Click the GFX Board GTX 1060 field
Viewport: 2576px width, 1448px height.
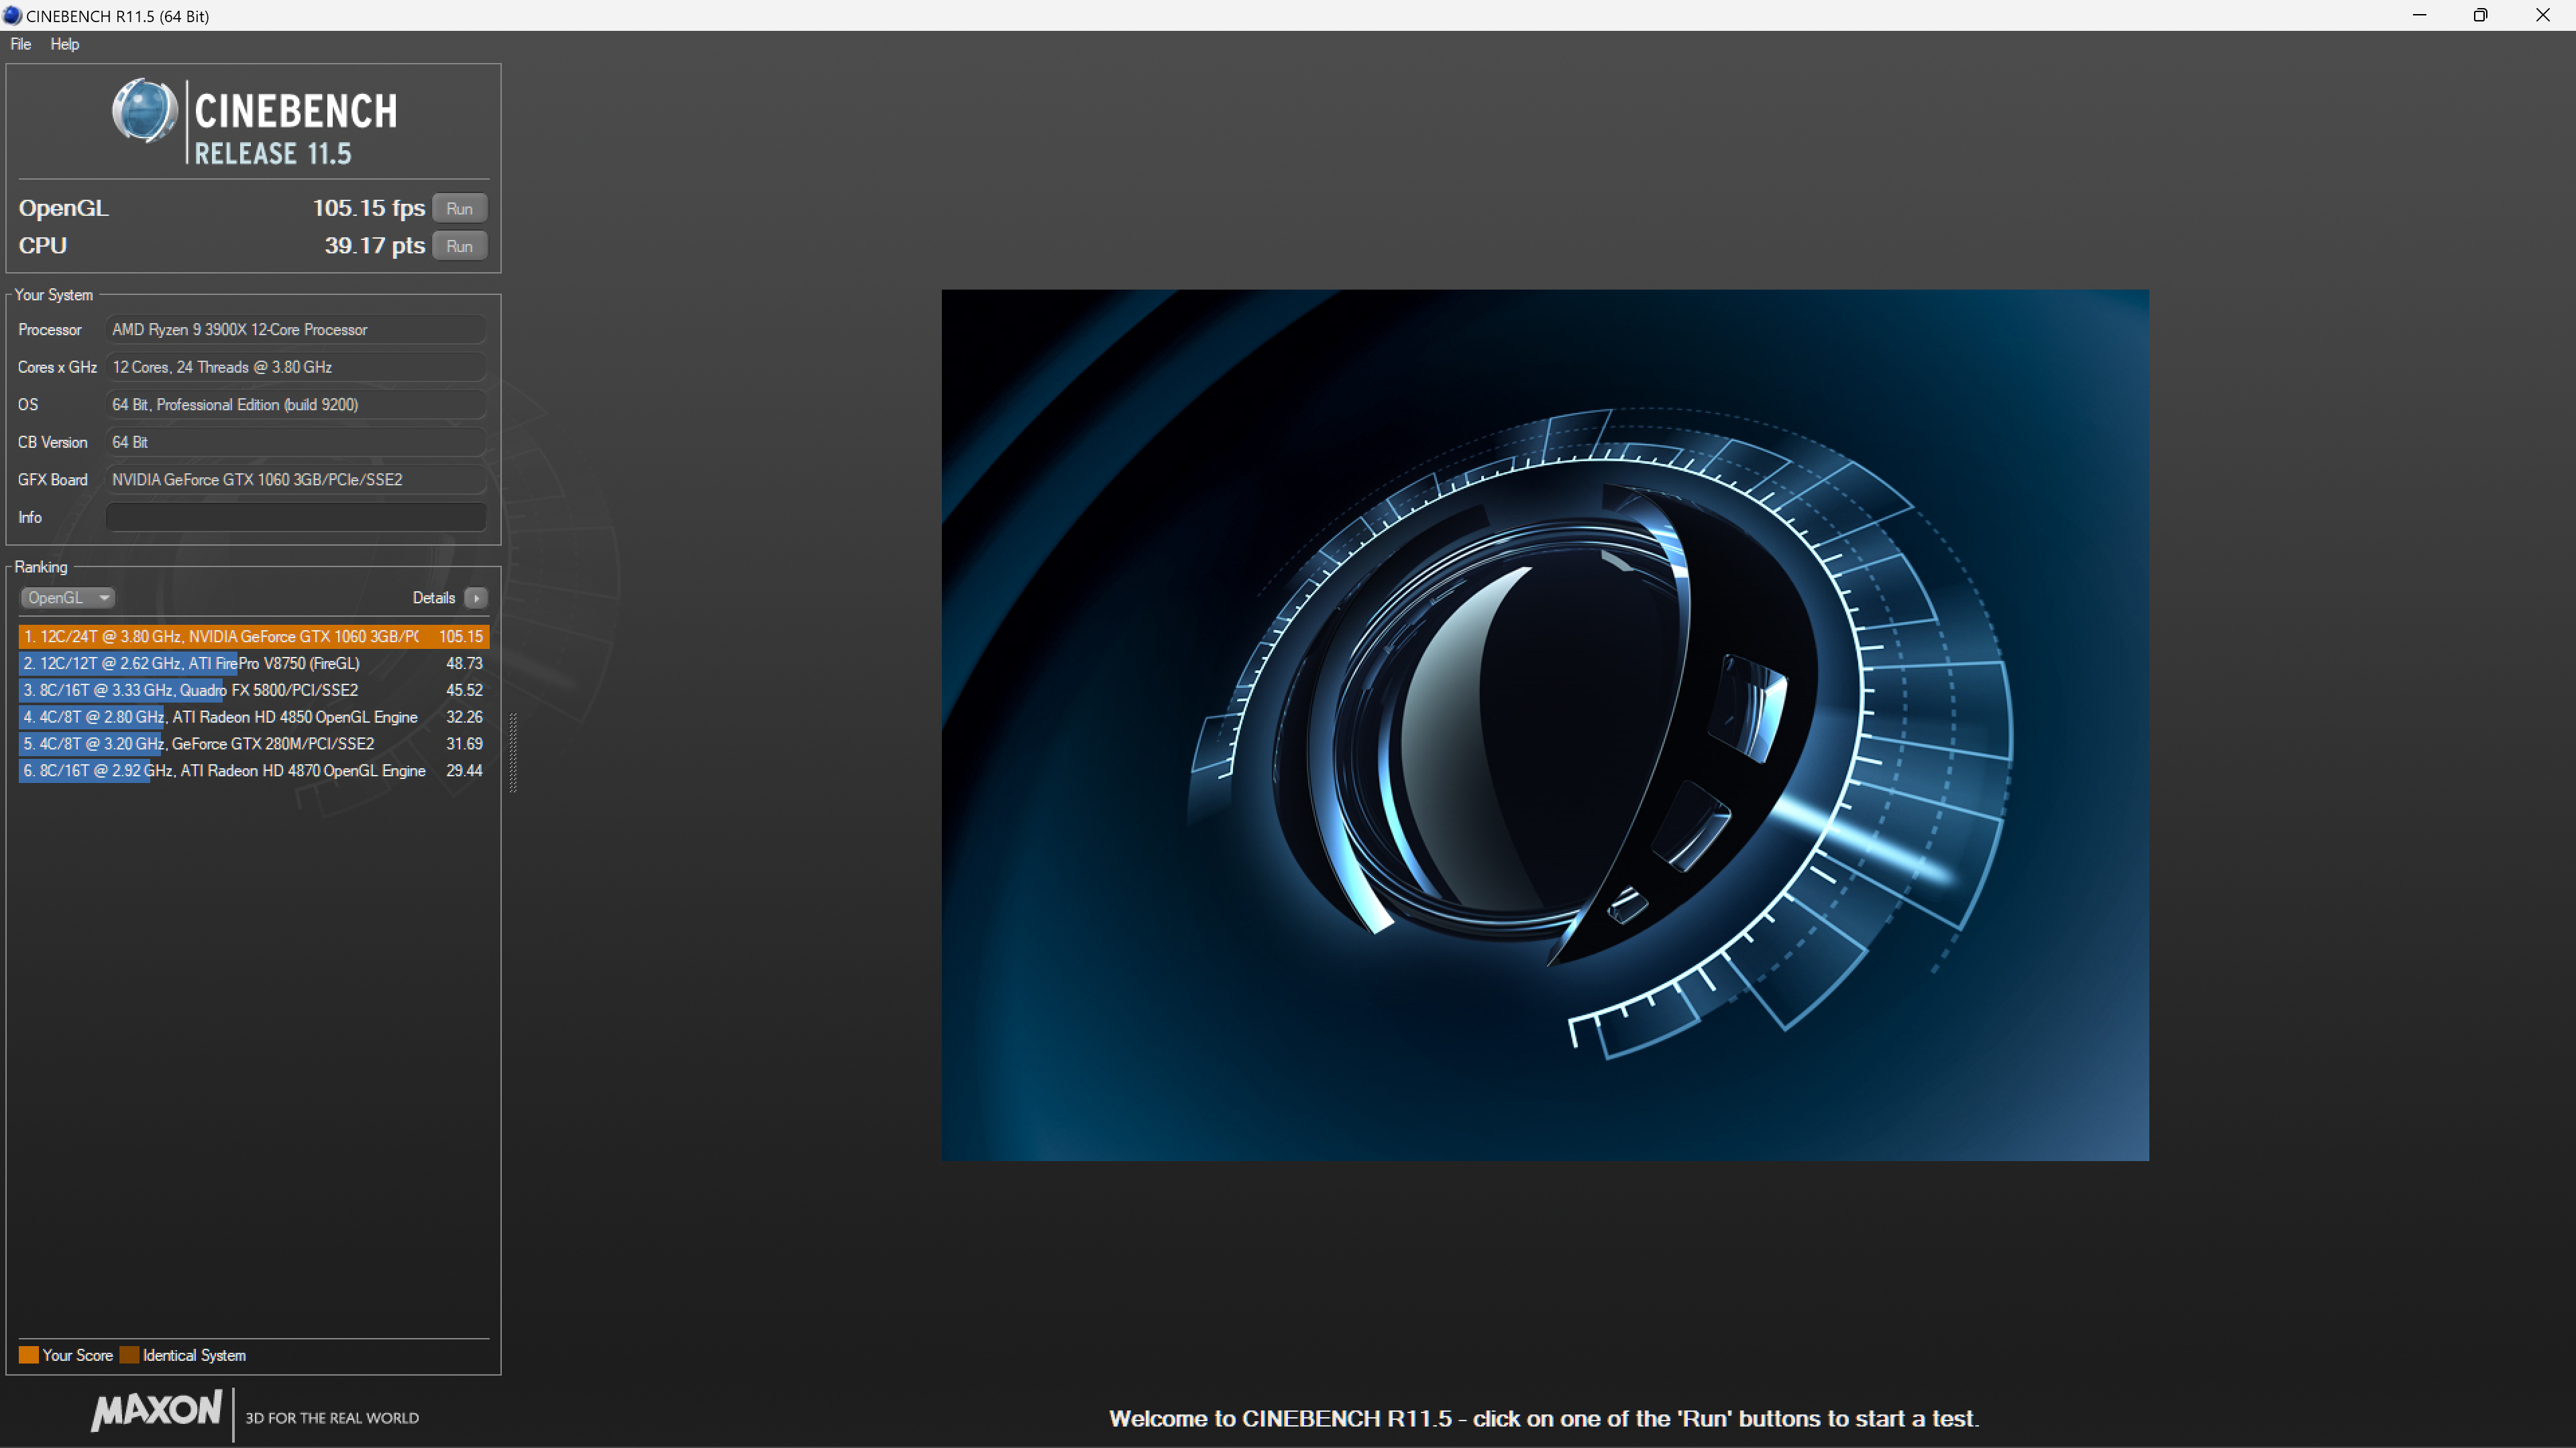(x=296, y=480)
